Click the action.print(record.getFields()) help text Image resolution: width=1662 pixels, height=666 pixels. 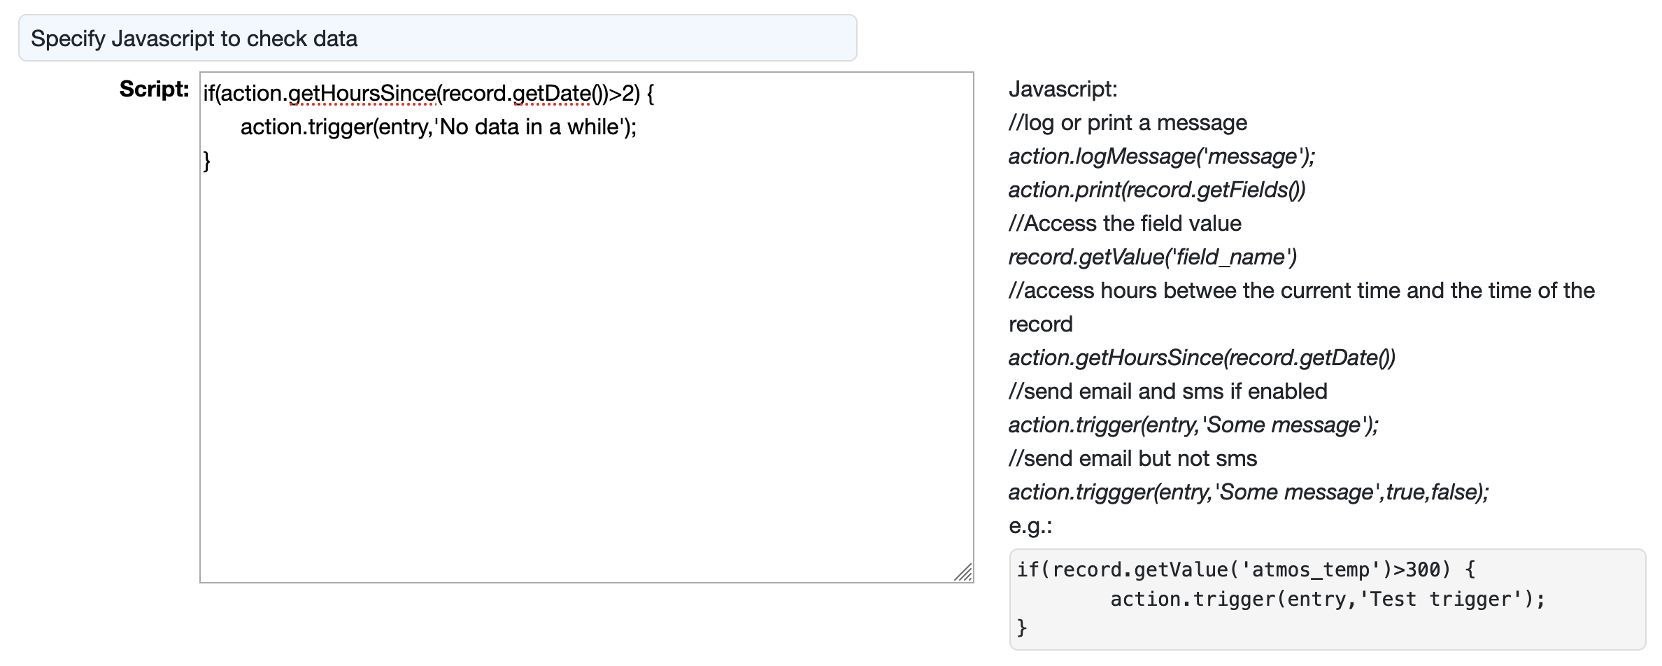(1156, 190)
